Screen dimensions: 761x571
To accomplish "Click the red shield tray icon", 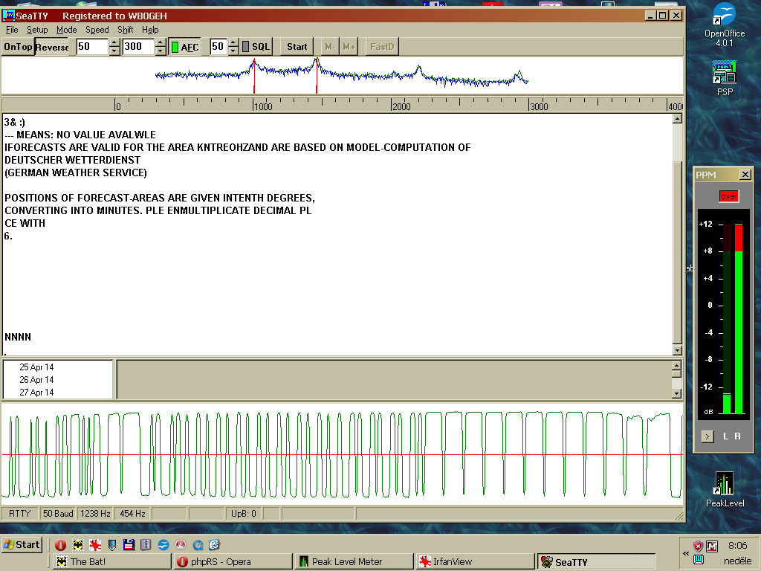I will 698,546.
